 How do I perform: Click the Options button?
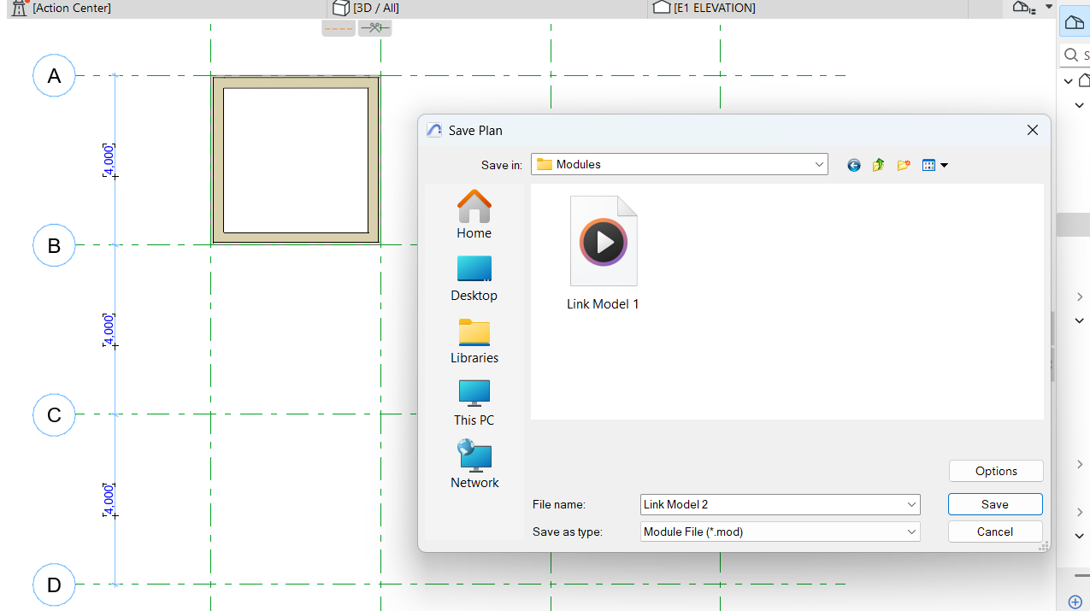pos(995,471)
